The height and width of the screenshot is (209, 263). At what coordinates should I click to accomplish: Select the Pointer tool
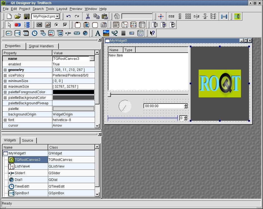click(9, 25)
